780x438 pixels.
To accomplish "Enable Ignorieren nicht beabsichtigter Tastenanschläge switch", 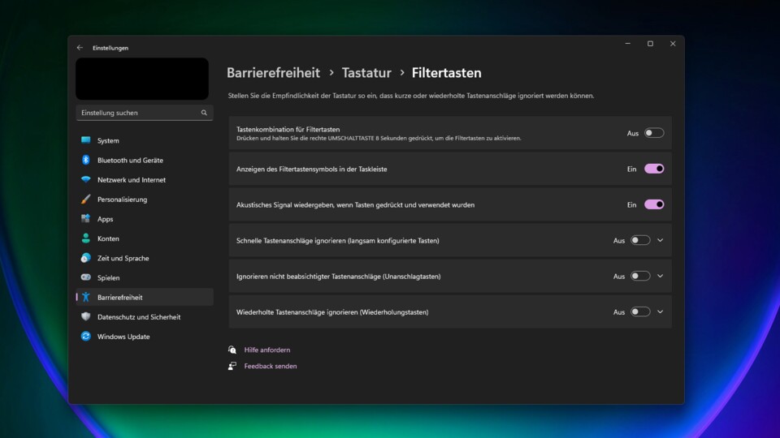I will click(640, 276).
